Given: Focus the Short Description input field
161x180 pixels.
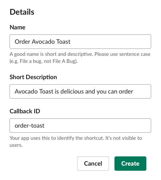Looking at the screenshot, I should (80, 91).
